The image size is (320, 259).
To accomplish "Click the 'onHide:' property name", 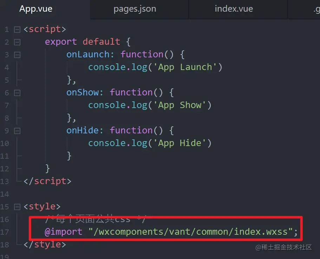I will pyautogui.click(x=85, y=131).
